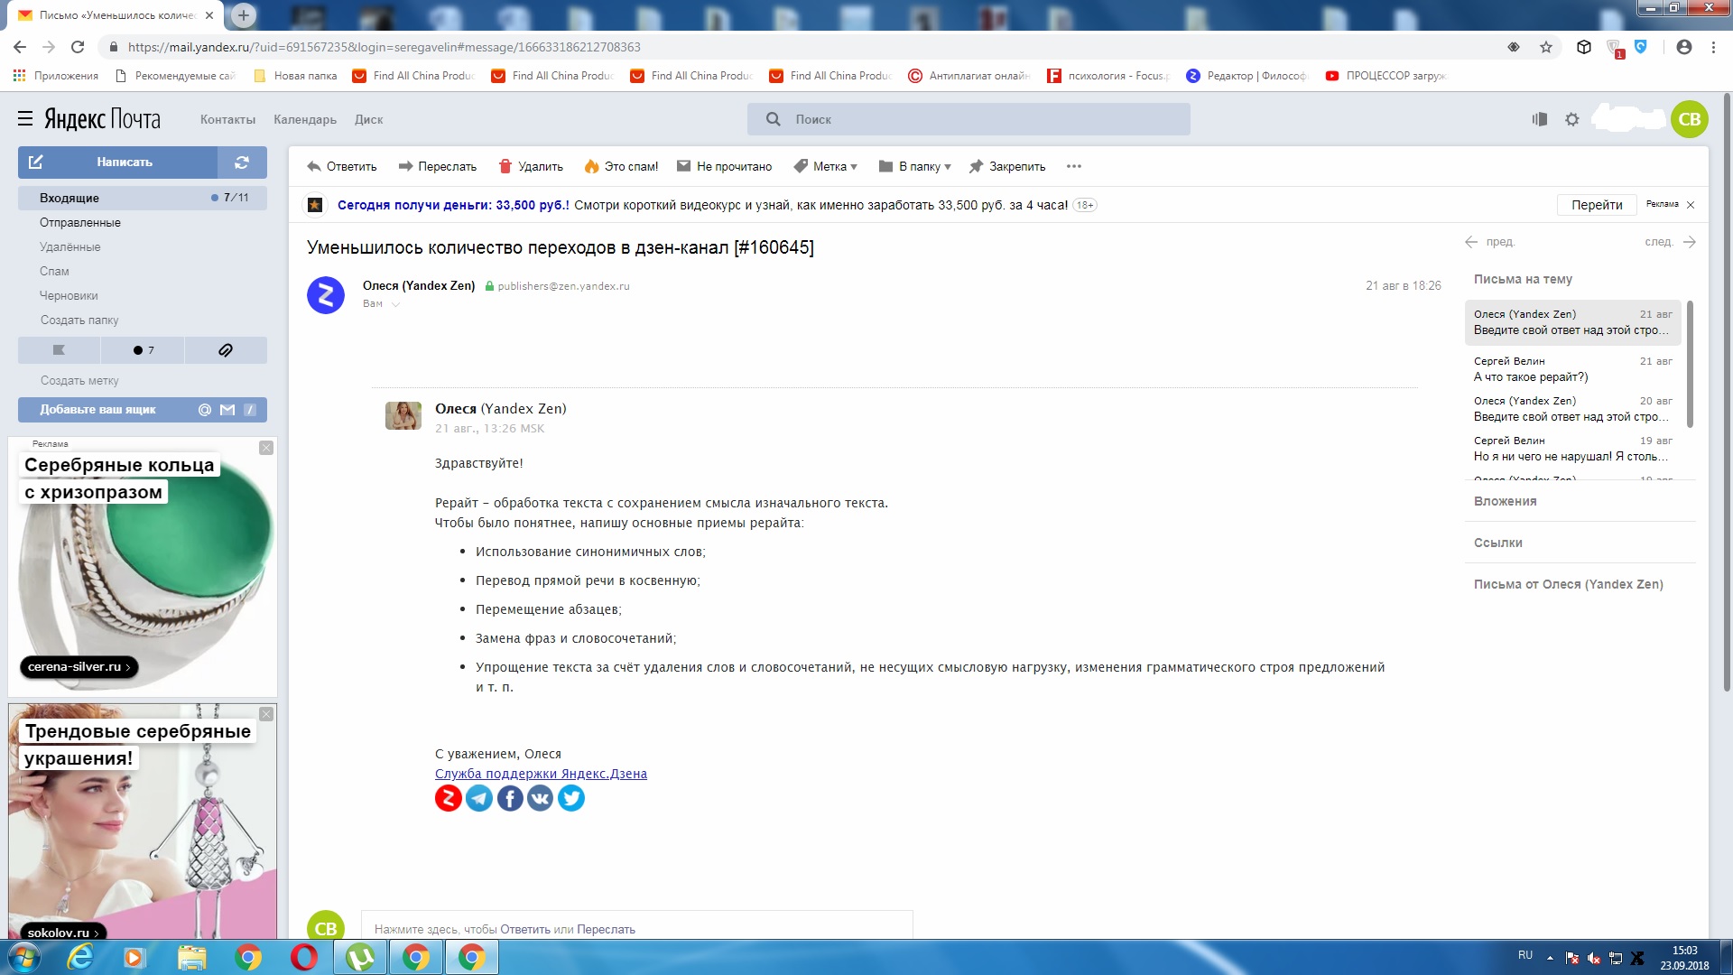Click the red Zen social icon in signature

click(x=449, y=798)
